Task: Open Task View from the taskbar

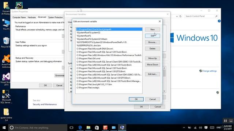Action: pyautogui.click(x=72, y=128)
